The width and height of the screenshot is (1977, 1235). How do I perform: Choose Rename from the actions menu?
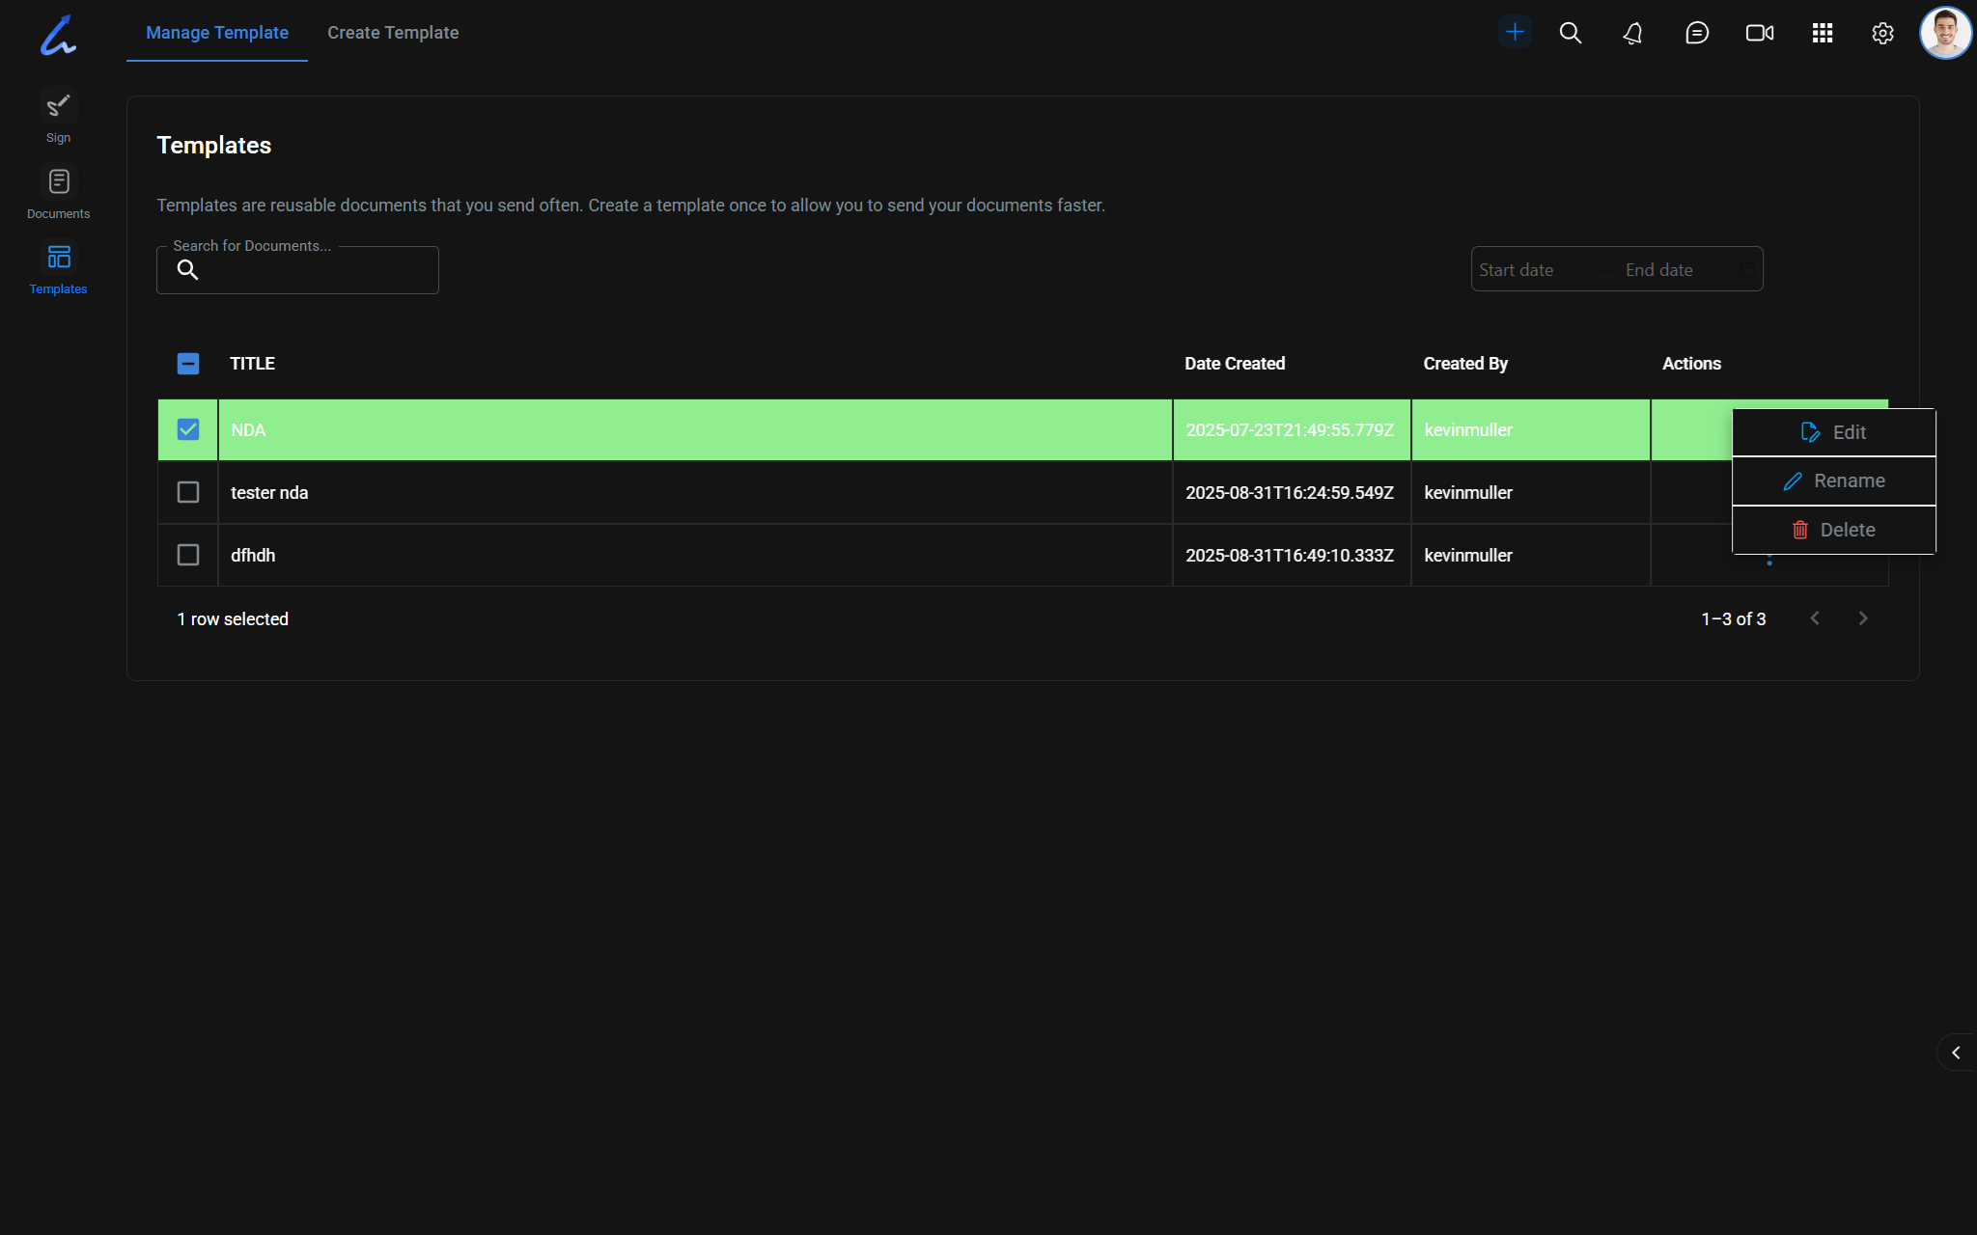click(1833, 480)
